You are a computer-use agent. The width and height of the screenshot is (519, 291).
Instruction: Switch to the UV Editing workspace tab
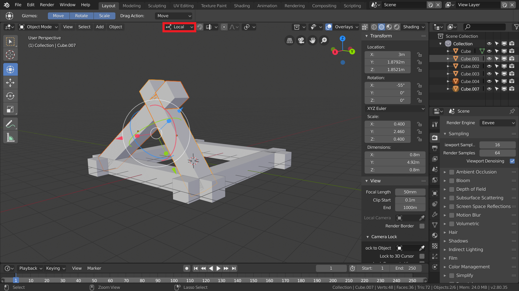pos(184,6)
